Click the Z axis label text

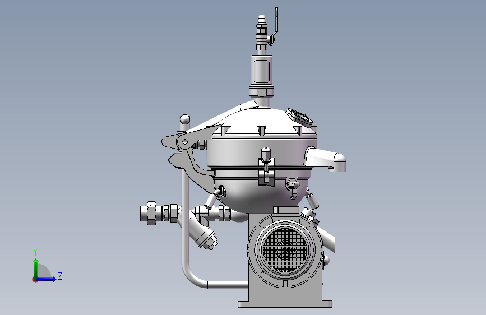(60, 276)
